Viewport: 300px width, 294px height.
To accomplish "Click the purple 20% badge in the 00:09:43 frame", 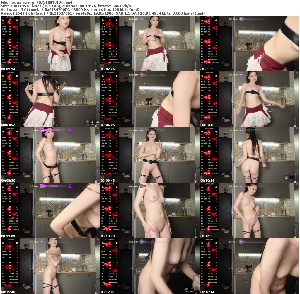I will click(142, 130).
